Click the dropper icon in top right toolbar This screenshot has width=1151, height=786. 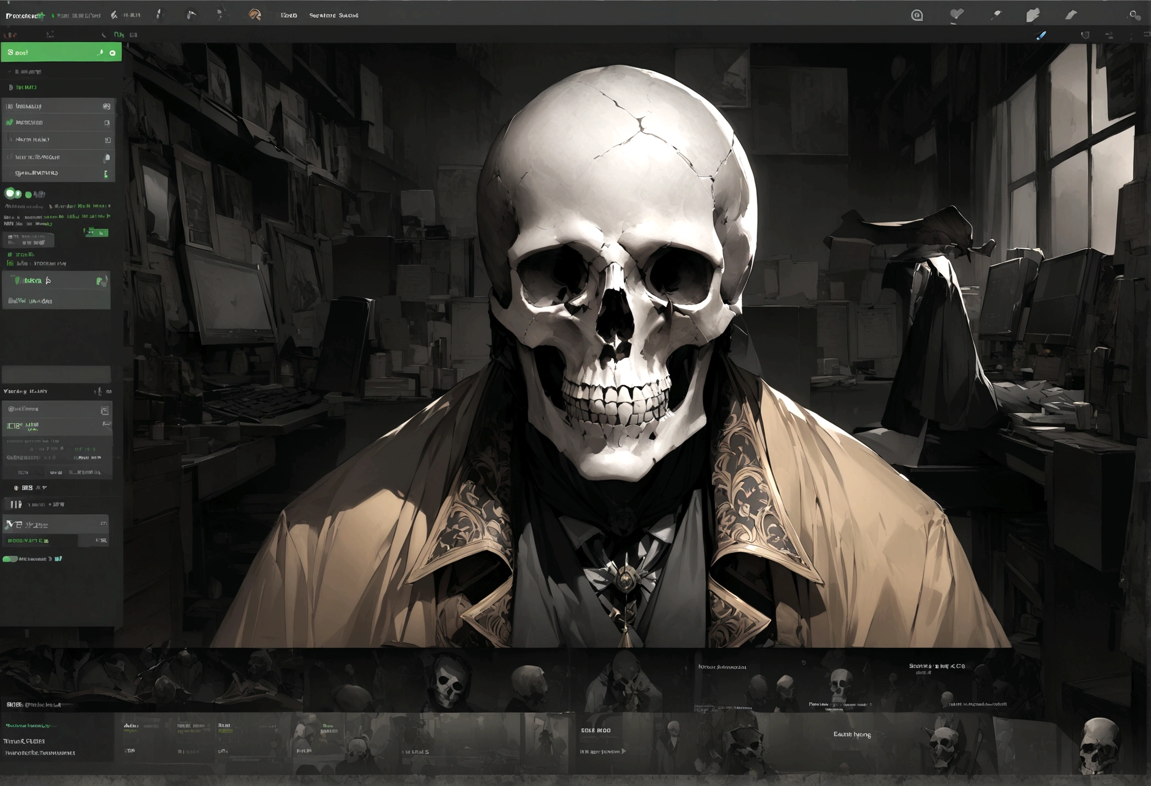click(x=996, y=15)
